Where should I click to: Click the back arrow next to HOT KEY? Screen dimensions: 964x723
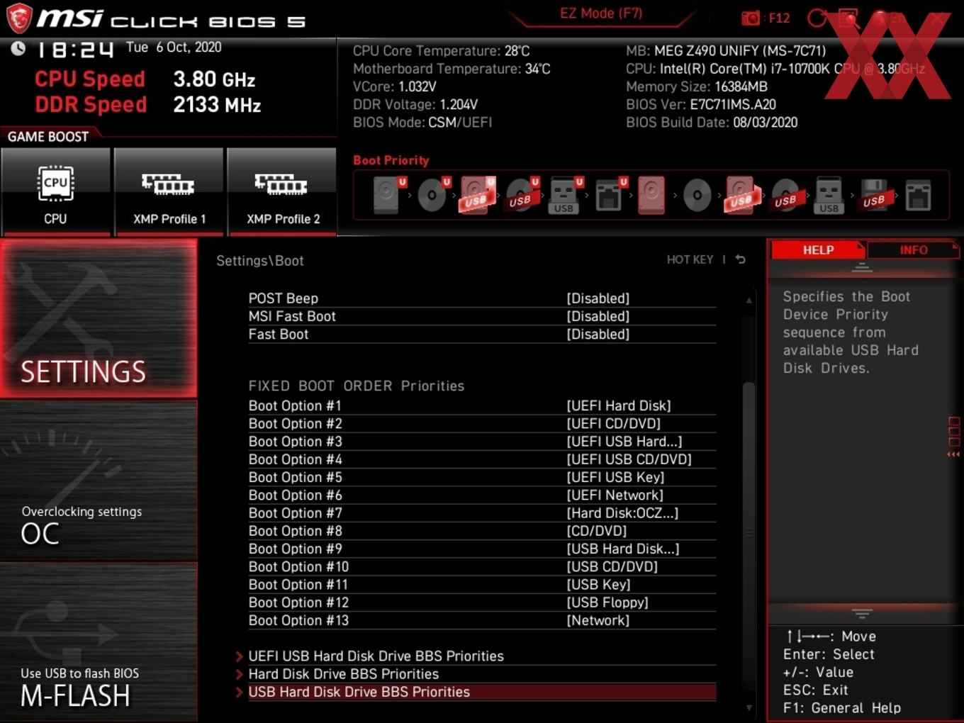coord(741,259)
